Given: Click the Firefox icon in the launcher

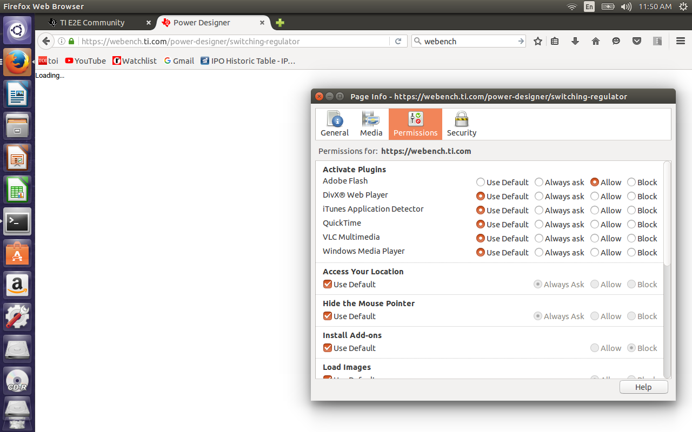Looking at the screenshot, I should 17,62.
